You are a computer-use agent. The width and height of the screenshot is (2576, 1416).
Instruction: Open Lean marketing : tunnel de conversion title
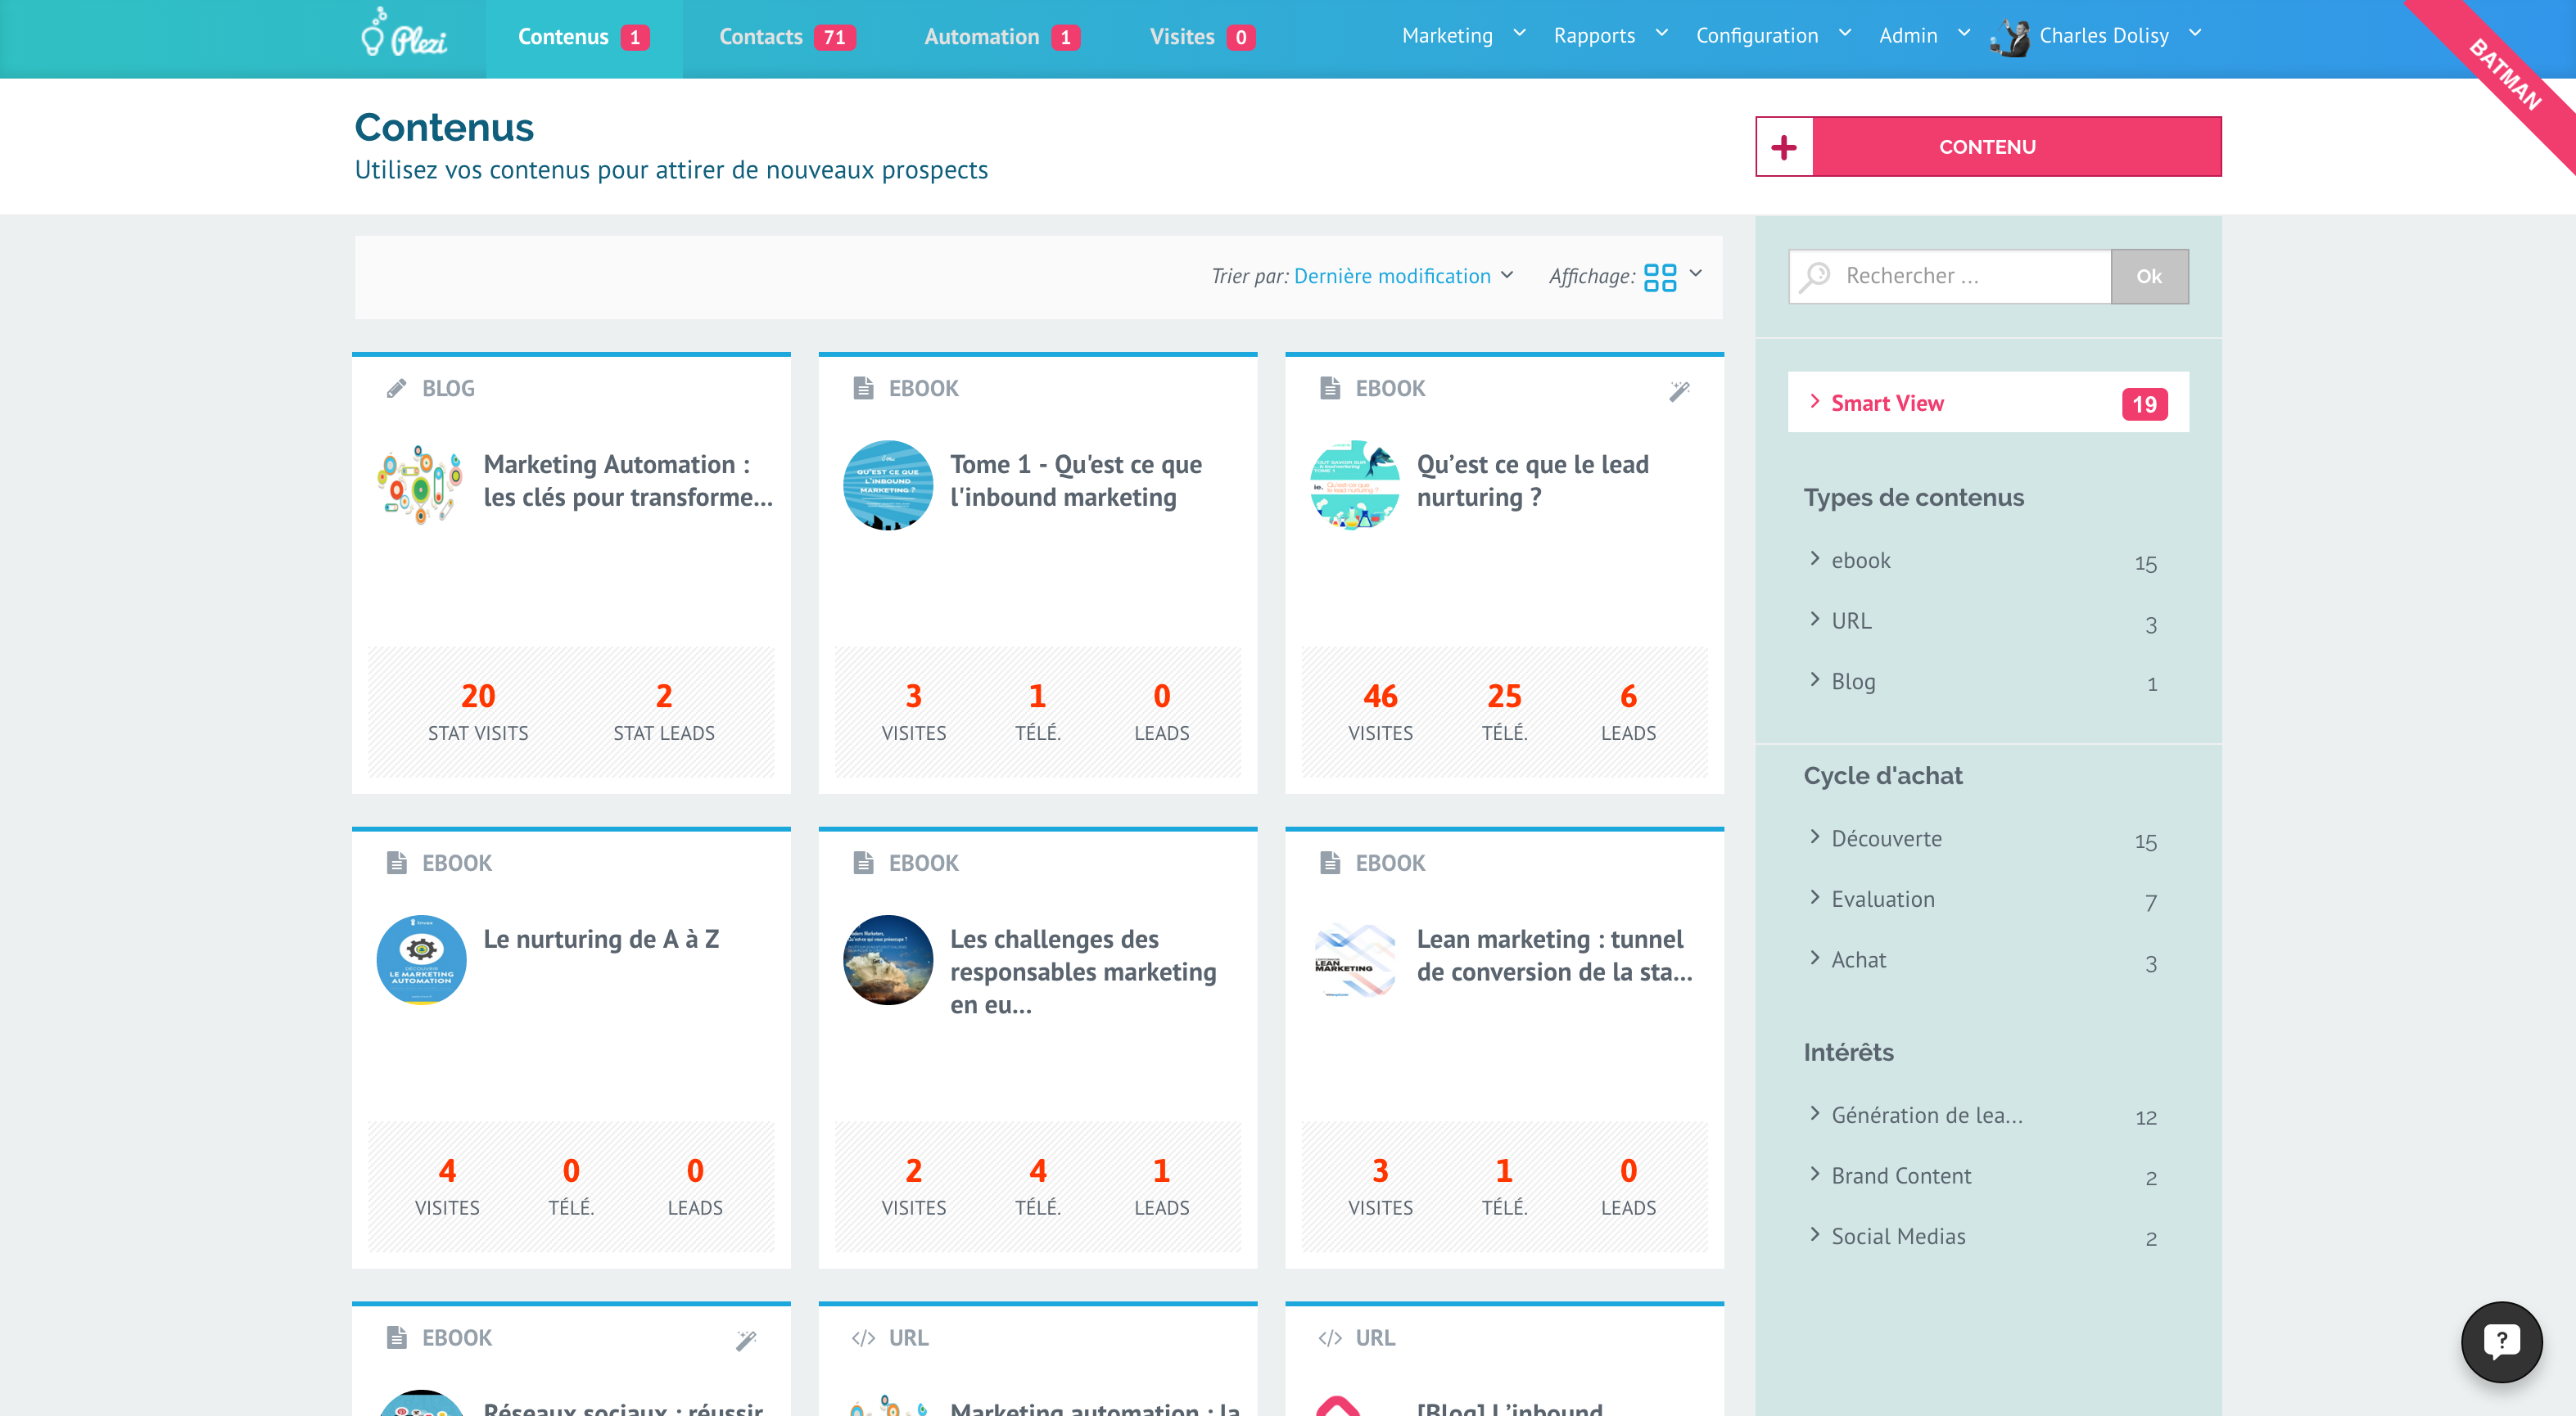[x=1554, y=956]
